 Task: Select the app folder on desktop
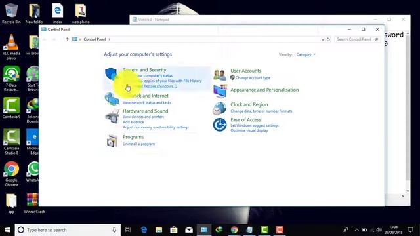pos(11,204)
